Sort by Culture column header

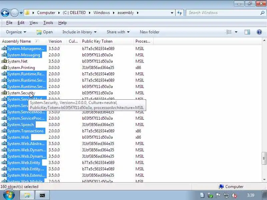pyautogui.click(x=73, y=41)
